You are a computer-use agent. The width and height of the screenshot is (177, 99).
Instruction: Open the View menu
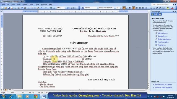tap(13, 4)
